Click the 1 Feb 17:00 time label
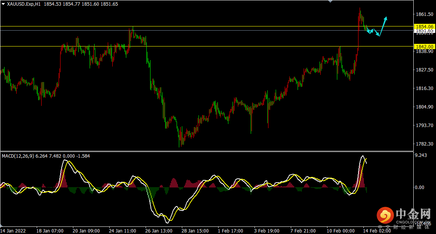The image size is (436, 234). [230, 231]
